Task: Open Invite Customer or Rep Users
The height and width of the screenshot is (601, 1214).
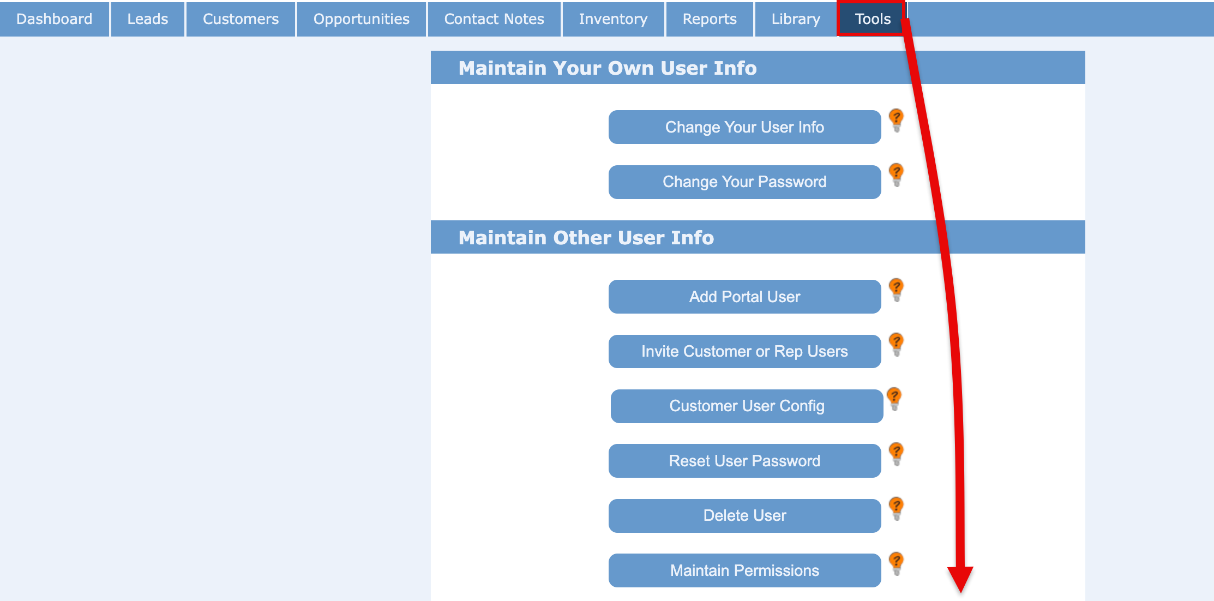Action: 744,351
